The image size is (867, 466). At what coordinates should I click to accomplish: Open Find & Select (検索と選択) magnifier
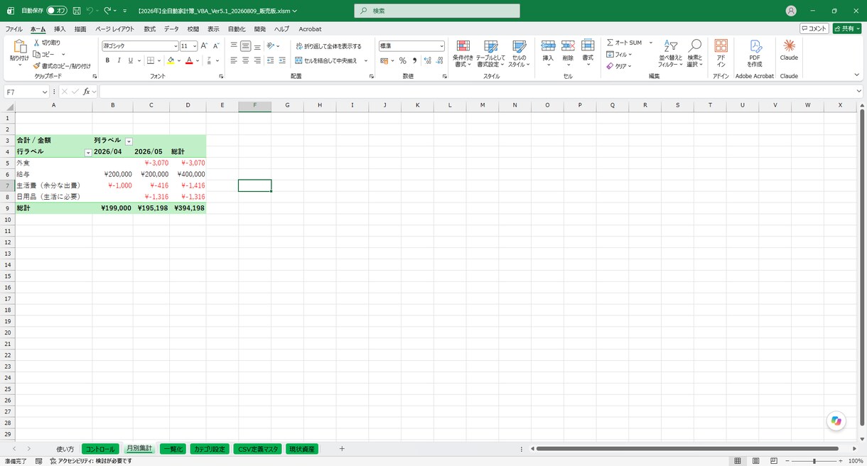(x=694, y=54)
